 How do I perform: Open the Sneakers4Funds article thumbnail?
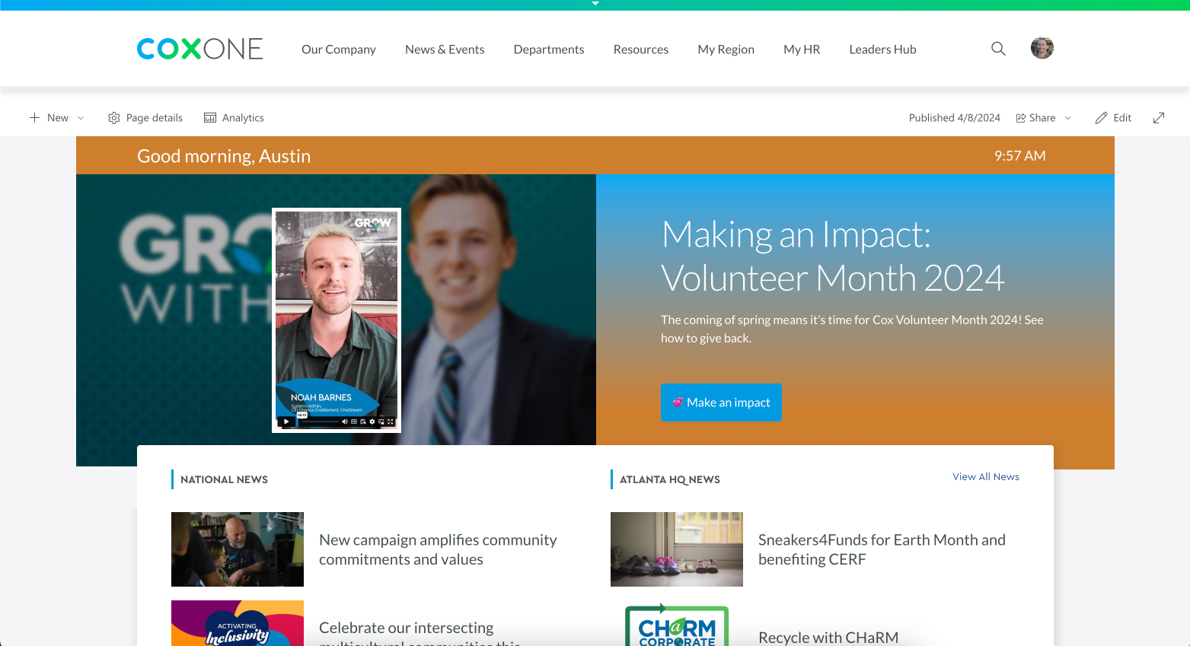[677, 549]
